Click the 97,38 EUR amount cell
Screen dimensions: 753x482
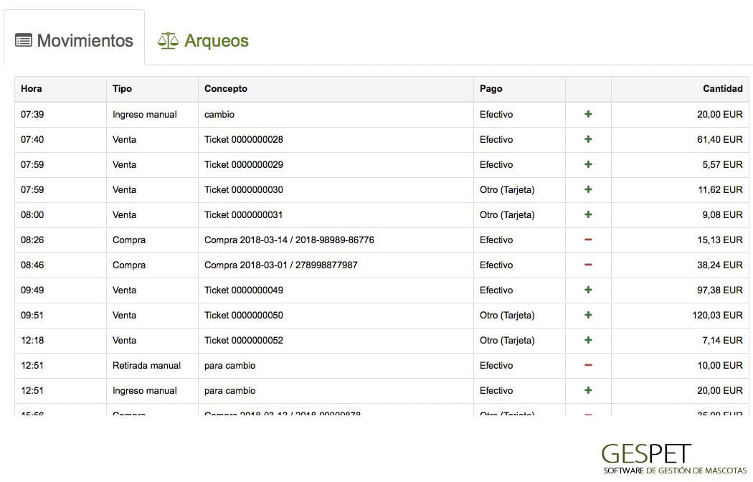point(680,290)
